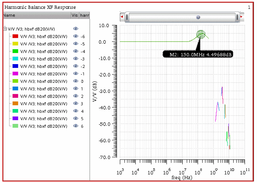Click the harr column header
This screenshot has height=183, width=257.
[x=84, y=15]
